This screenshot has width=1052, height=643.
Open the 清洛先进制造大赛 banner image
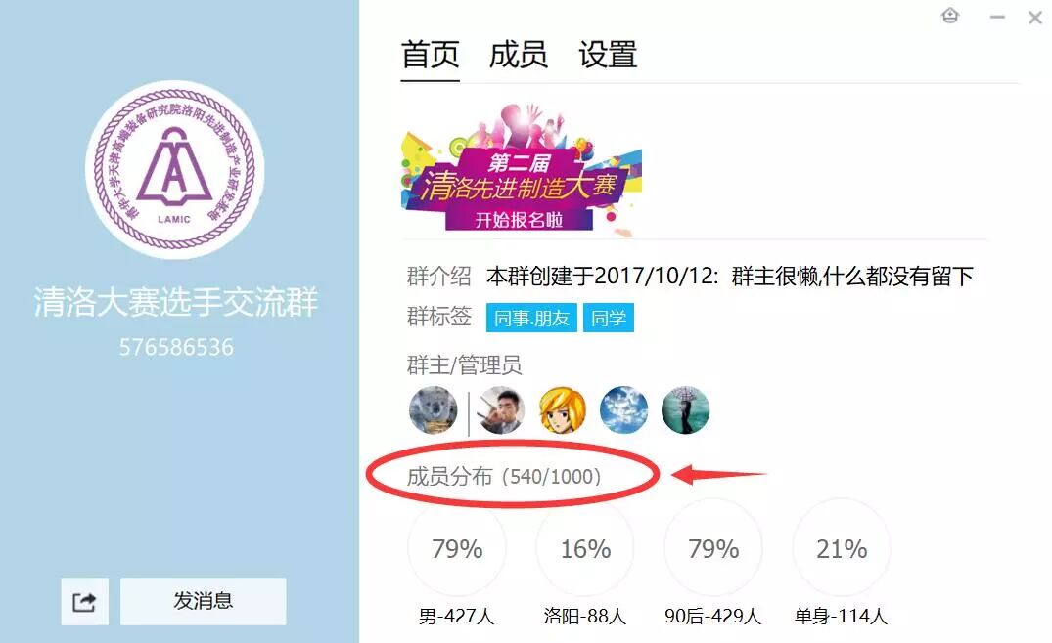click(522, 170)
